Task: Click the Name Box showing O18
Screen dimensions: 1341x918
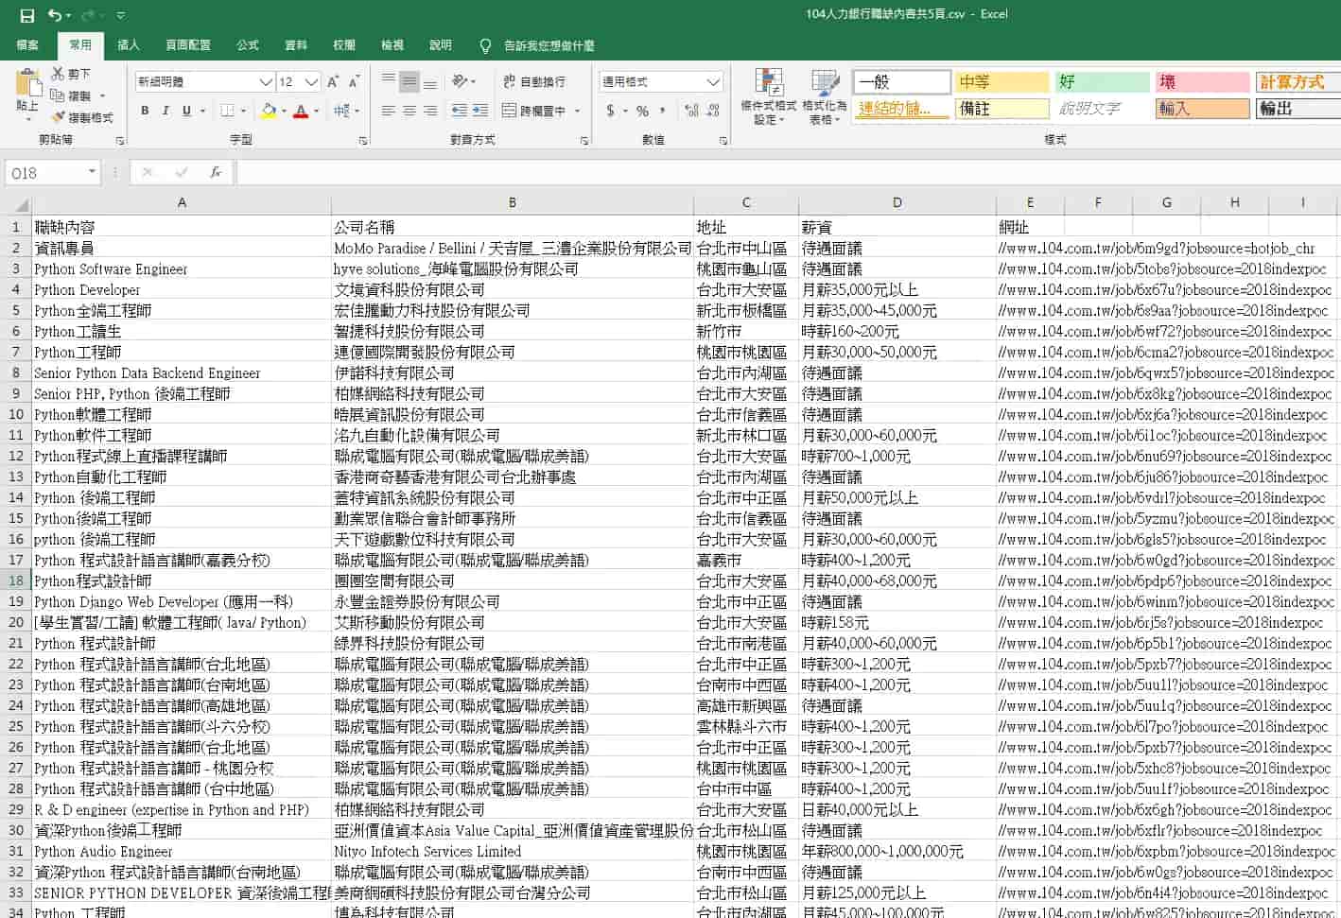Action: (x=45, y=172)
